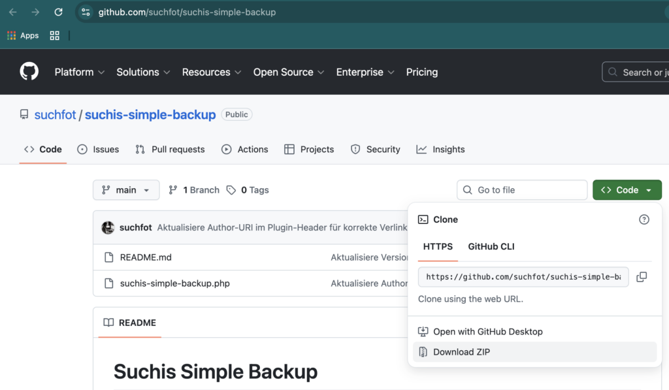This screenshot has height=390, width=669.
Task: Click suchfot's avatar next to the commit
Action: [108, 227]
